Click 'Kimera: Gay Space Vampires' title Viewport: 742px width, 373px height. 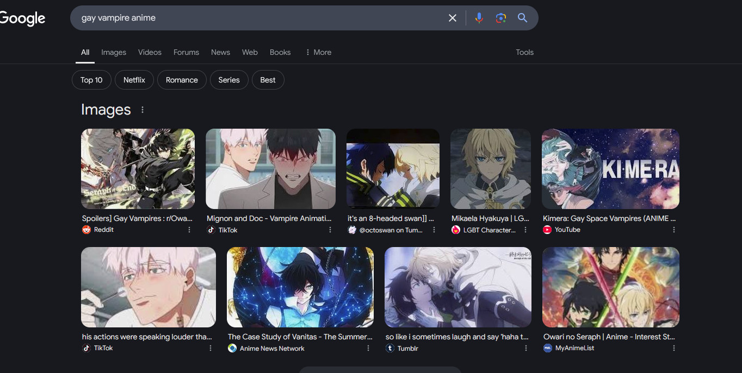coord(609,218)
